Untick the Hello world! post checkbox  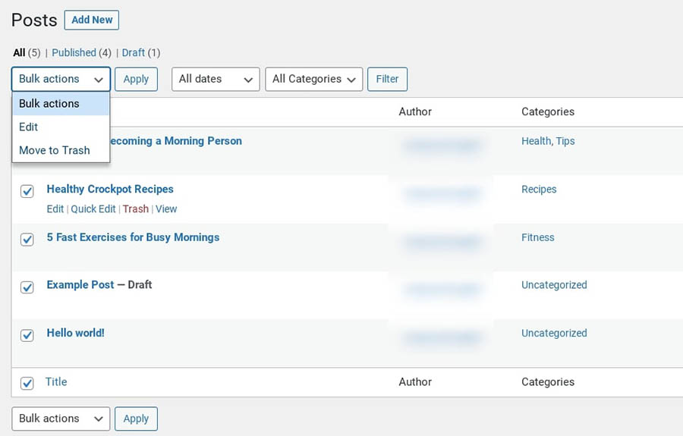[27, 335]
